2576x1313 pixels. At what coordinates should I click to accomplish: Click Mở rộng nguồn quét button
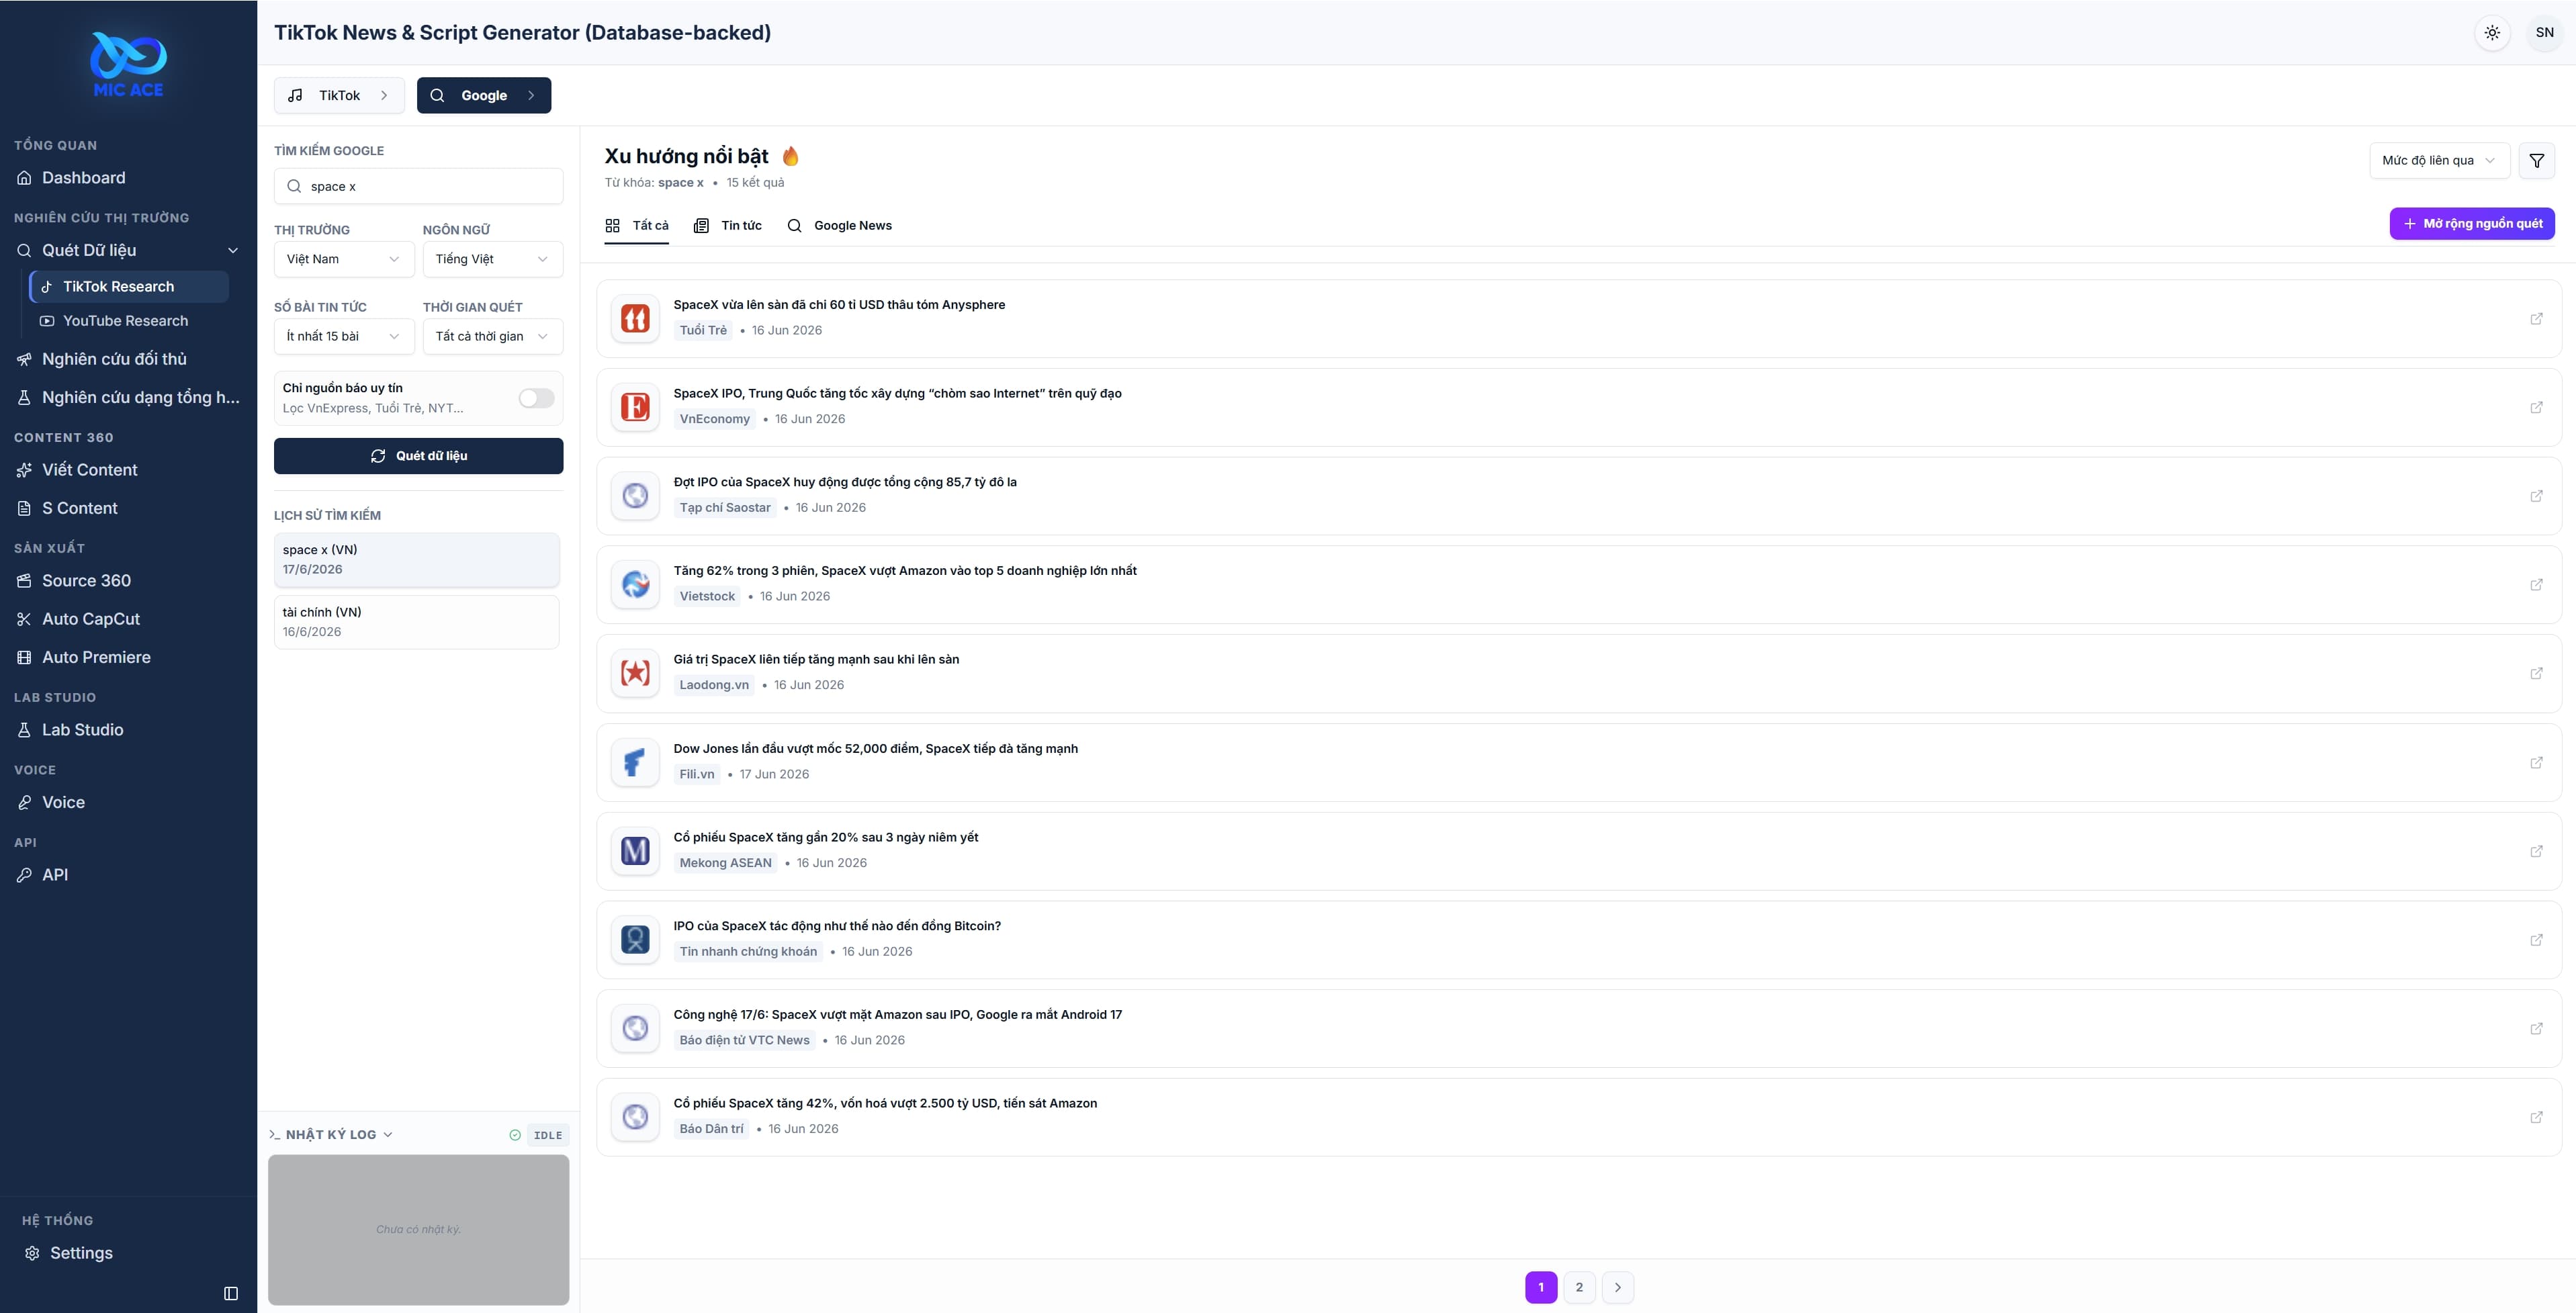coord(2472,223)
